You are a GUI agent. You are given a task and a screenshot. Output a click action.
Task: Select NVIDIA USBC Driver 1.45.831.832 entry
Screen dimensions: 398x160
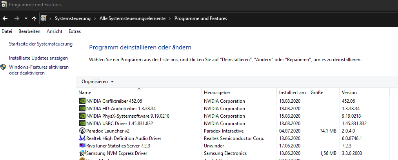pyautogui.click(x=120, y=124)
